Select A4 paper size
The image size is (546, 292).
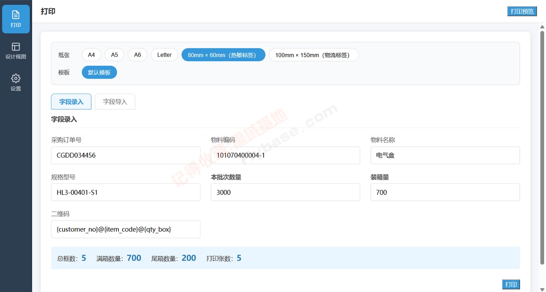[91, 55]
